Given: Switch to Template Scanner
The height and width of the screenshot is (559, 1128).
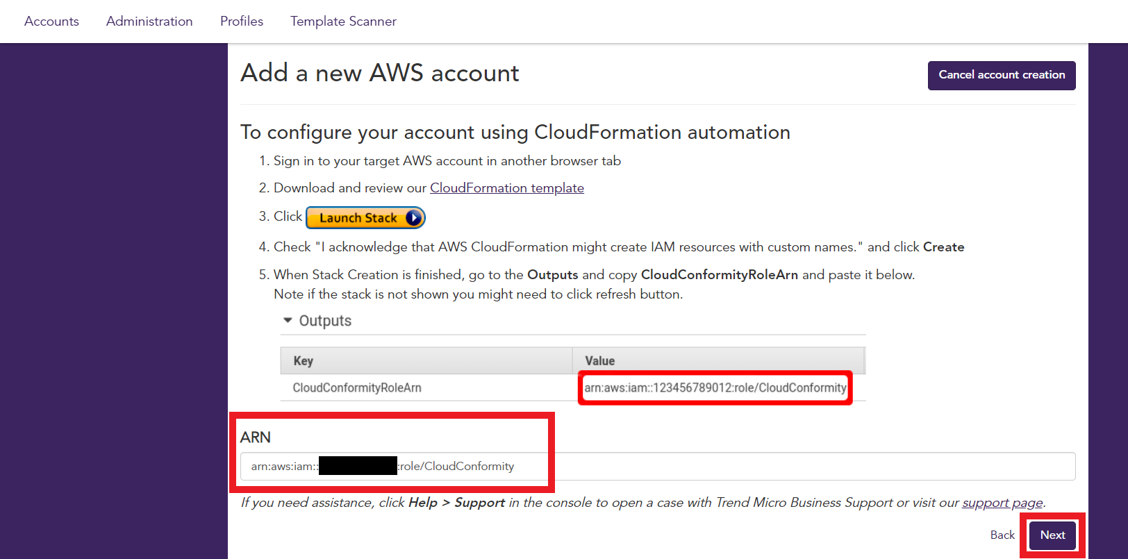Looking at the screenshot, I should pos(343,22).
